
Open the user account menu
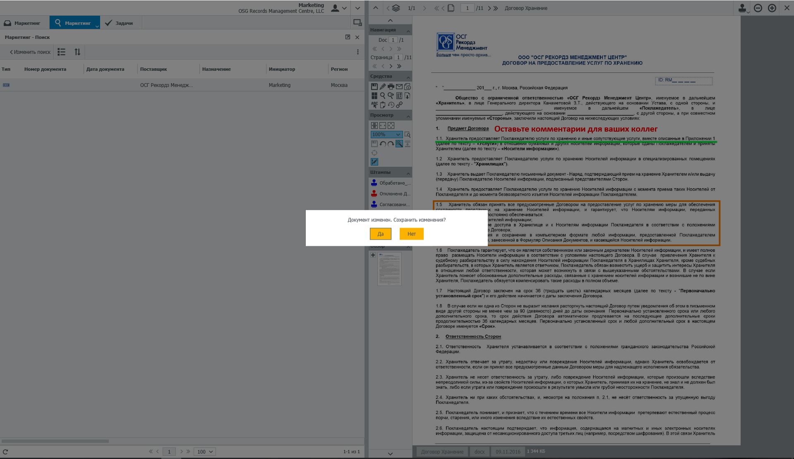click(339, 8)
